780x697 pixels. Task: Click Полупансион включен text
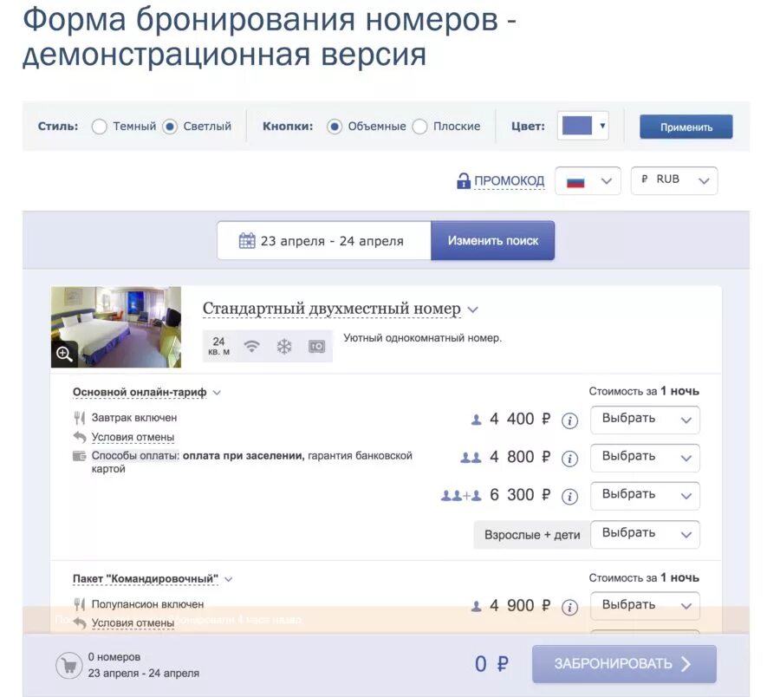point(147,604)
